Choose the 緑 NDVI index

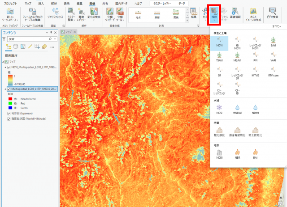237,43
